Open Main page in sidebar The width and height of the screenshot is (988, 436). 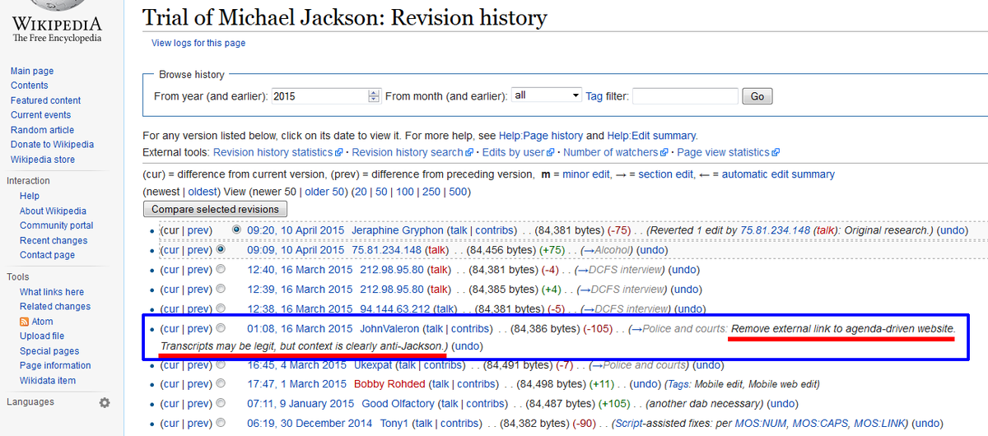[32, 72]
